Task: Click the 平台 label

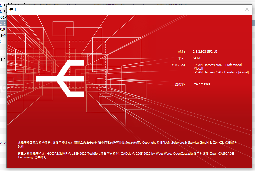Action: (181, 58)
